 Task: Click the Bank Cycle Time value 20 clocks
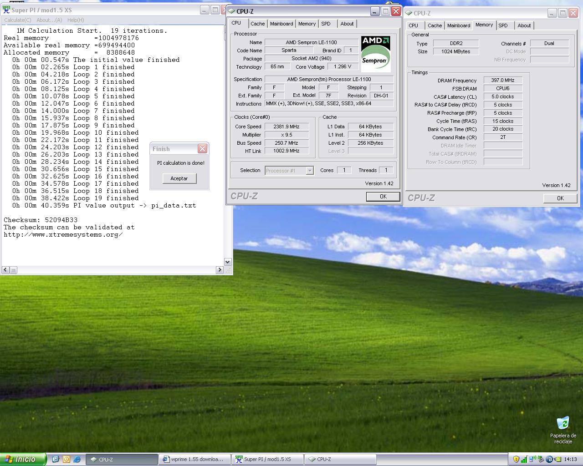(503, 129)
